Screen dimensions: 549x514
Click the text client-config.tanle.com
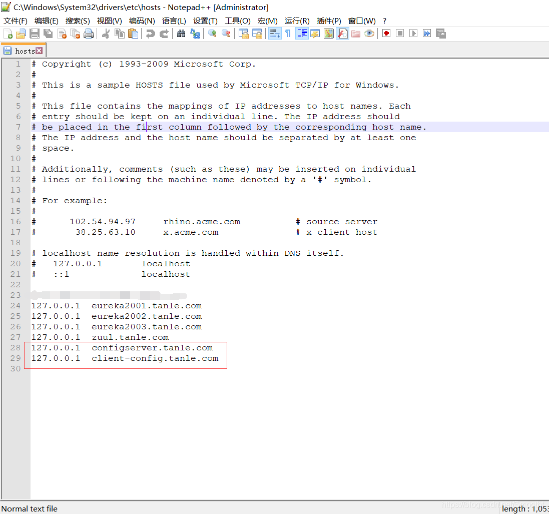click(x=155, y=358)
